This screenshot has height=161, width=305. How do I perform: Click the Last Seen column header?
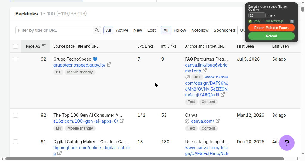point(280,46)
